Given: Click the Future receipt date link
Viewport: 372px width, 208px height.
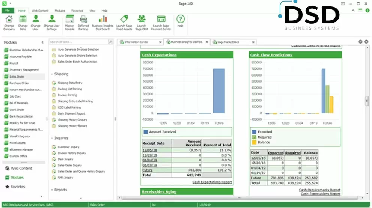Looking at the screenshot, I should coord(147,170).
